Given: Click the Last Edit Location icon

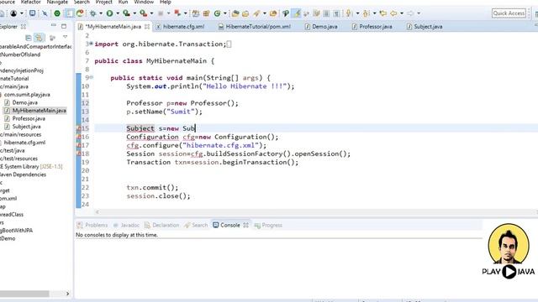Looking at the screenshot, I should click(383, 13).
